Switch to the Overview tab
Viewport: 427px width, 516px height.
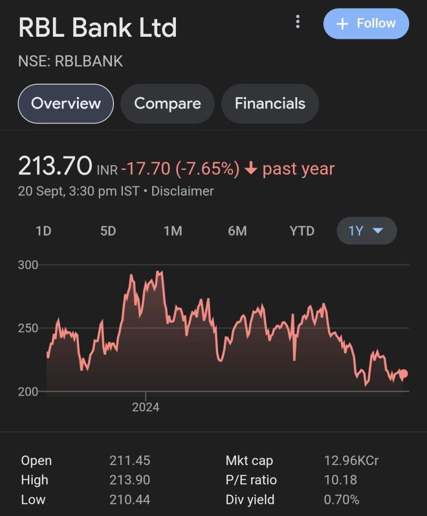click(x=66, y=103)
